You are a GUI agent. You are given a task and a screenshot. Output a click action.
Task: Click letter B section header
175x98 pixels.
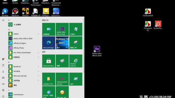(x=9, y=62)
